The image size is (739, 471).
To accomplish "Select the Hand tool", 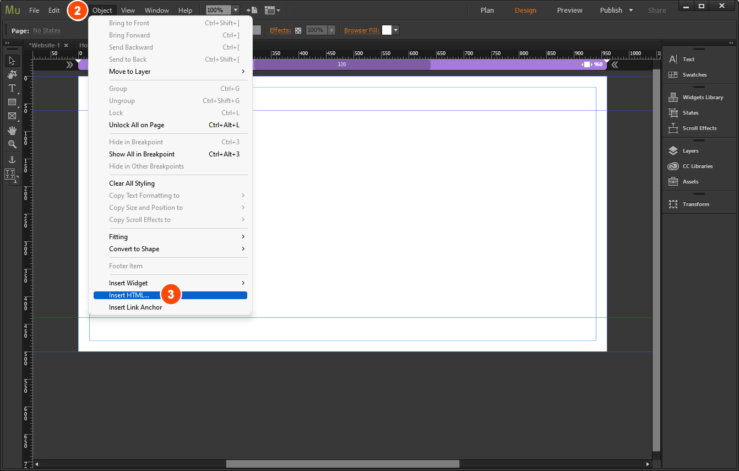I will point(12,131).
